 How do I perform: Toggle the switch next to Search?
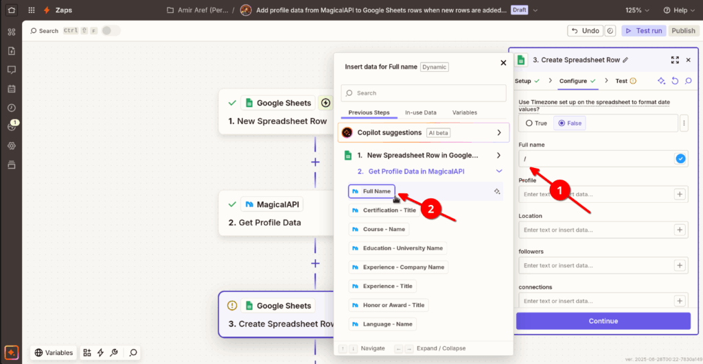pyautogui.click(x=111, y=30)
